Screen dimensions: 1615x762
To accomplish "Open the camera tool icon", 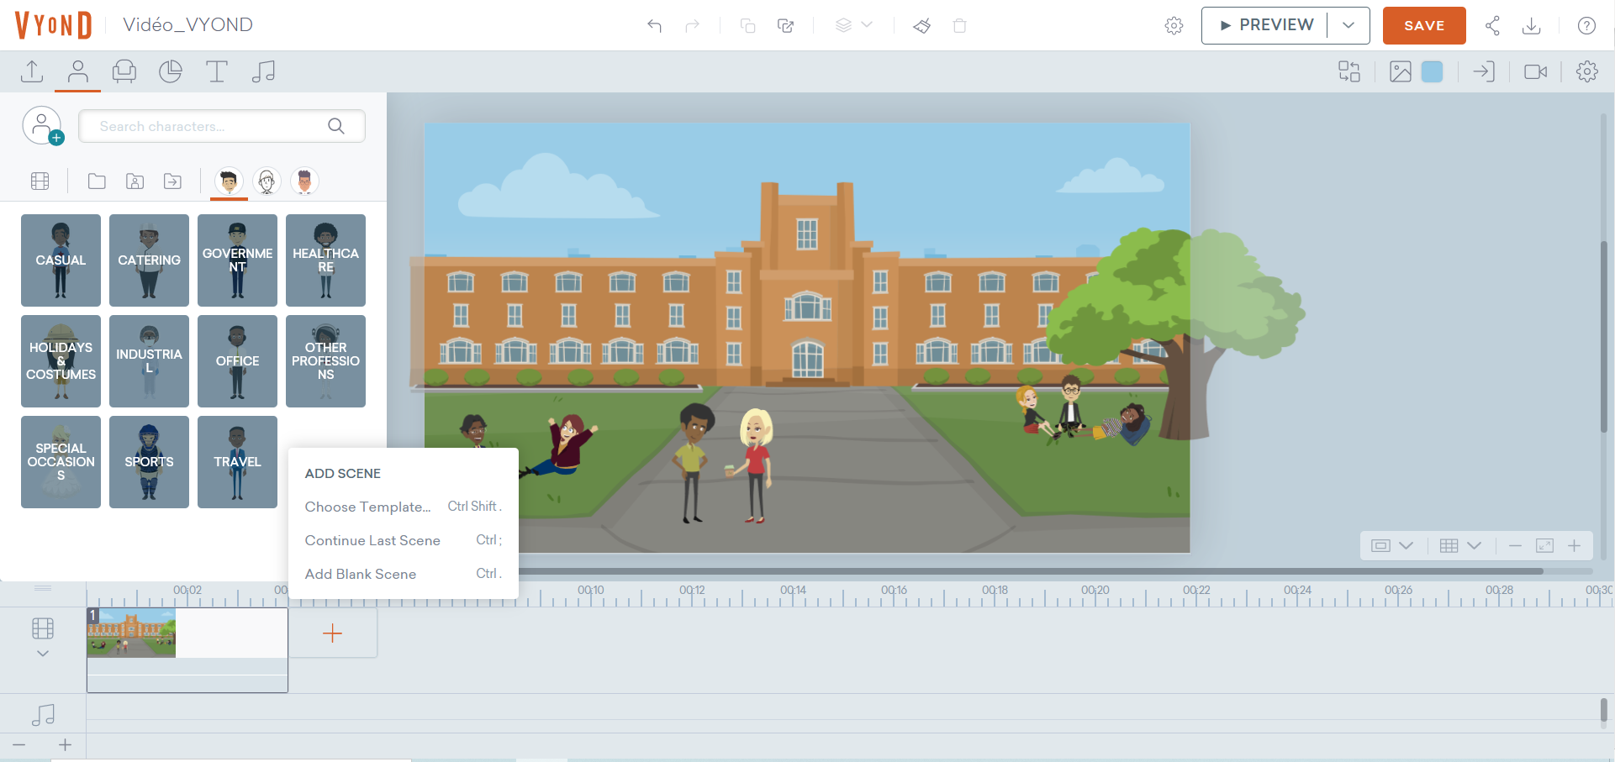I will click(1535, 71).
